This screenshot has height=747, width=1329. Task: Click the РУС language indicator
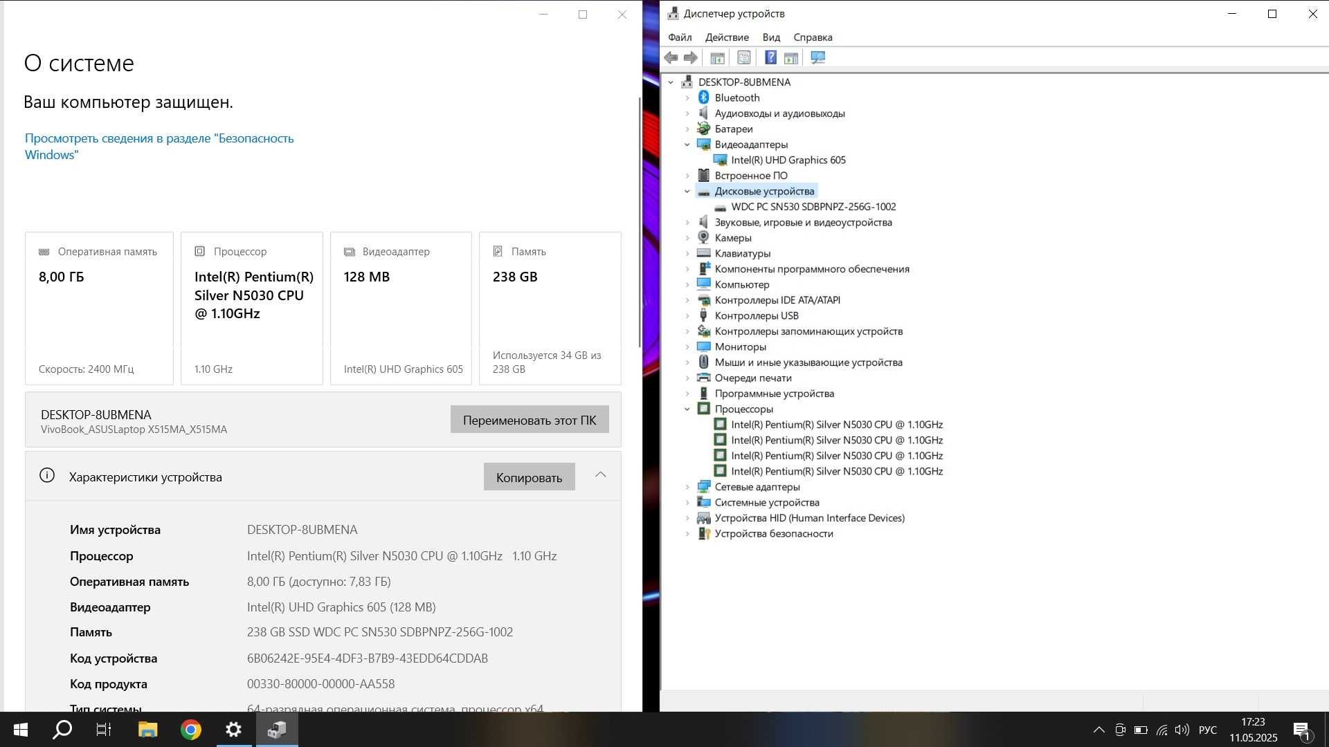[x=1208, y=730]
